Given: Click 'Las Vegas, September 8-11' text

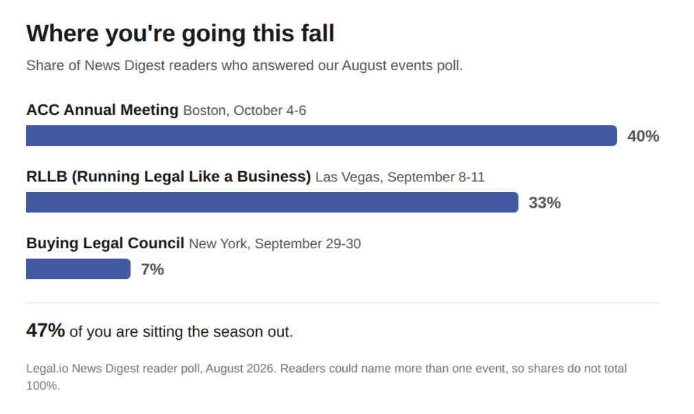Looking at the screenshot, I should (400, 177).
